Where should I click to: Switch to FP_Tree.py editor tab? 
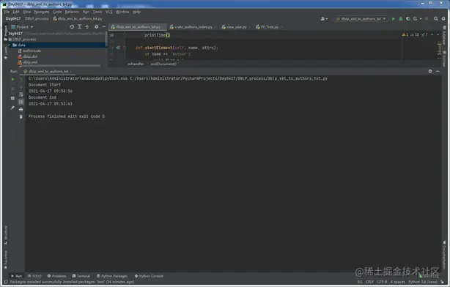tap(269, 27)
